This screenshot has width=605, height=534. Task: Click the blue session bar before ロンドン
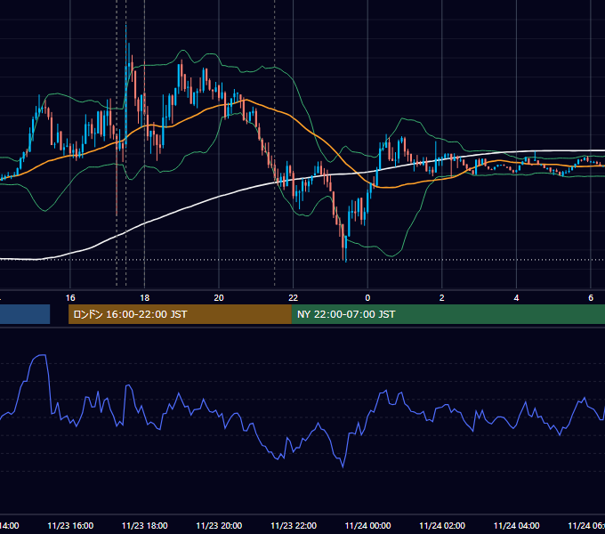pyautogui.click(x=25, y=314)
